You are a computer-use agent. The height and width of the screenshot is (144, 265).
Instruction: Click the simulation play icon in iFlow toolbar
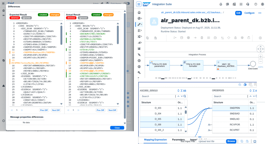260,38
